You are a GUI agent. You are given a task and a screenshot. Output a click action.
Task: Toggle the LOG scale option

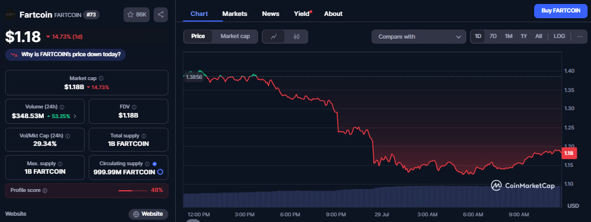click(x=559, y=36)
